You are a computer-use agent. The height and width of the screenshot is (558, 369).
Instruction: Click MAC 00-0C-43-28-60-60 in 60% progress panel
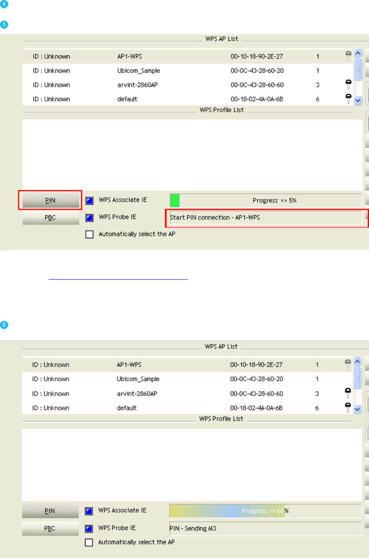256,394
